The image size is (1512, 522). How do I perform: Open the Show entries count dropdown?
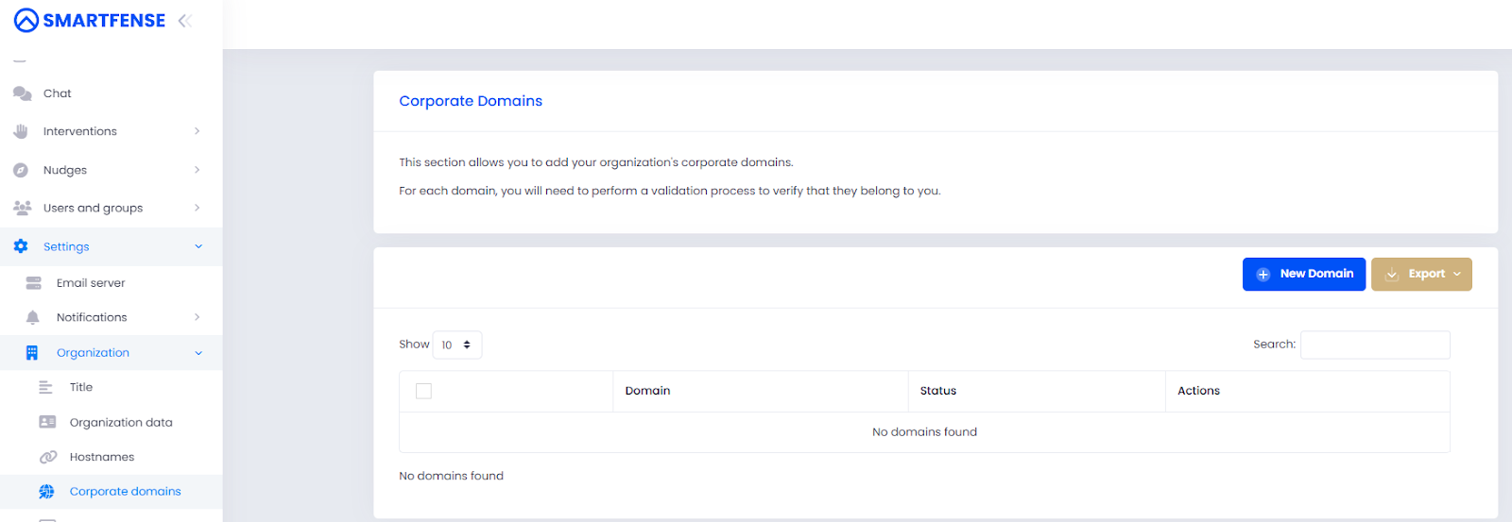(x=457, y=345)
